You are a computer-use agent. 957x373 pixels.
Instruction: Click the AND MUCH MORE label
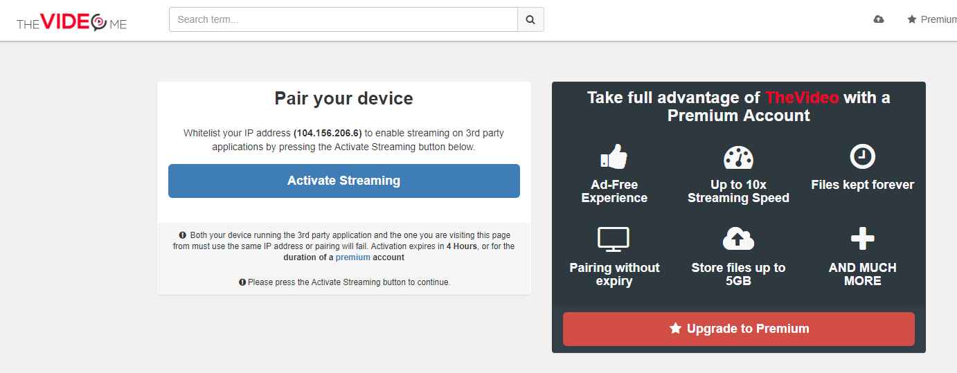click(863, 274)
